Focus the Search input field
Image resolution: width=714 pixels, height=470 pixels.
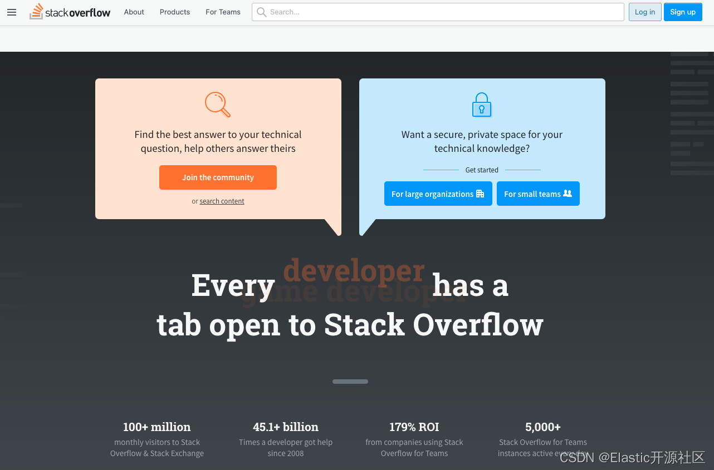(x=438, y=12)
